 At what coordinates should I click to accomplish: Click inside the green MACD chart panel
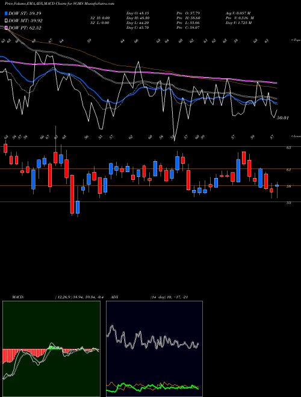pos(51,349)
